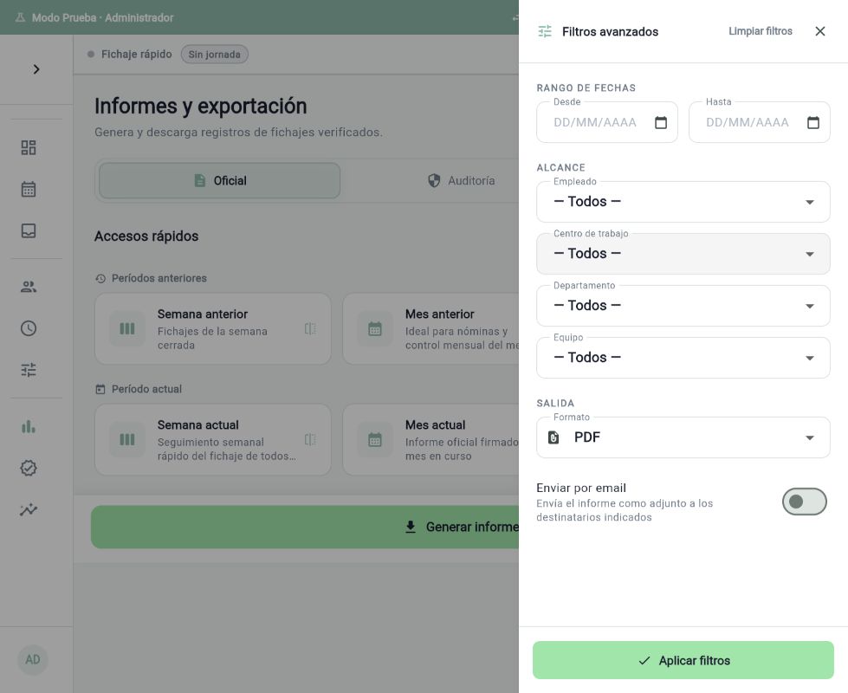Open the bar chart reports icon in sidebar
The height and width of the screenshot is (693, 848).
click(x=29, y=427)
